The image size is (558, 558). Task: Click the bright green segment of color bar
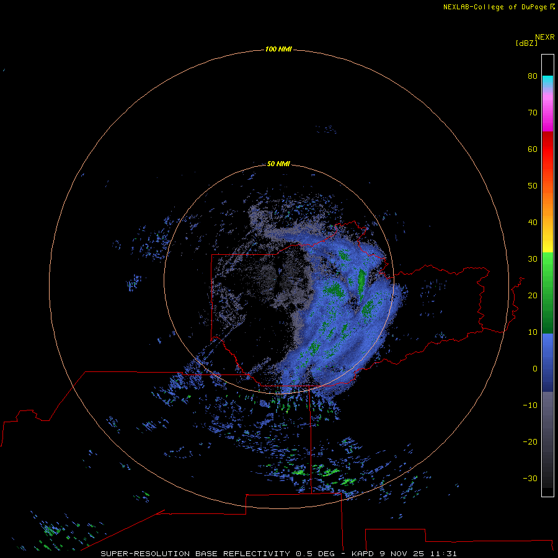point(547,262)
